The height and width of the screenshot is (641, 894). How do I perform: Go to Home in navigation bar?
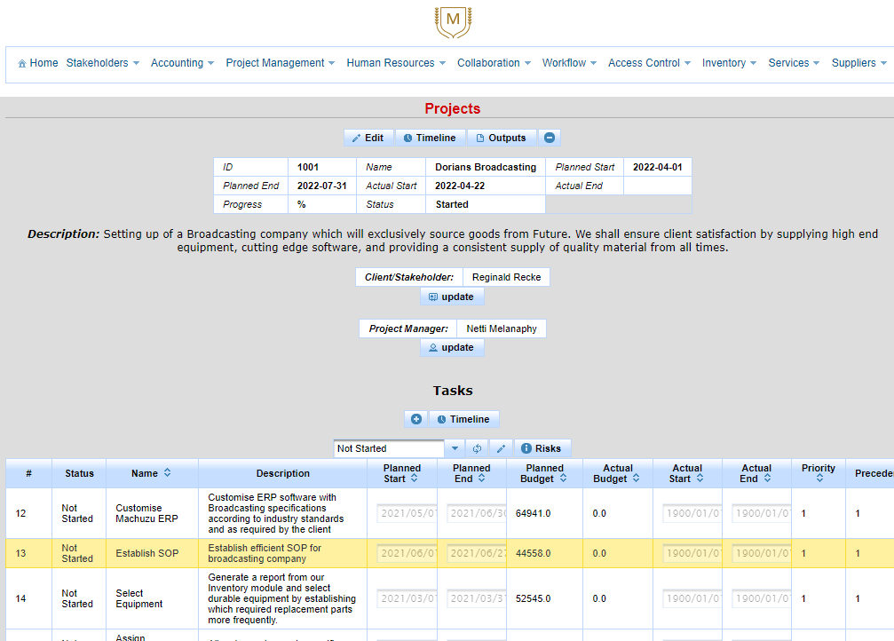(x=38, y=63)
